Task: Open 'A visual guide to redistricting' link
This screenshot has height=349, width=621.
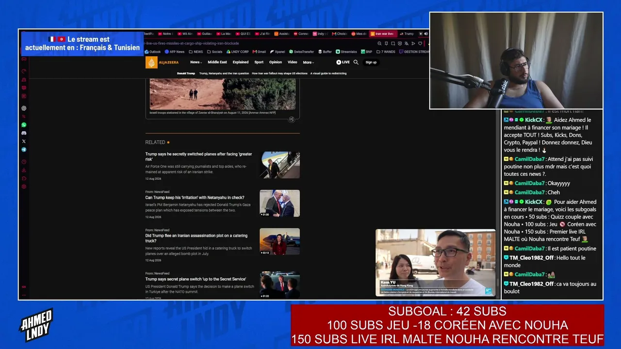Action: coord(329,73)
